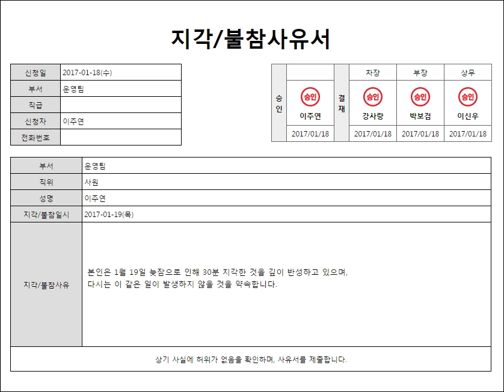Click the 직위 field showing 사원
Screen dimensions: 504x392
(286, 182)
